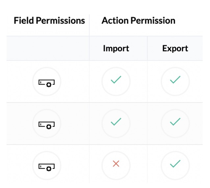The width and height of the screenshot is (210, 188).
Task: Click divider between Import and Export headers
Action: tap(147, 49)
